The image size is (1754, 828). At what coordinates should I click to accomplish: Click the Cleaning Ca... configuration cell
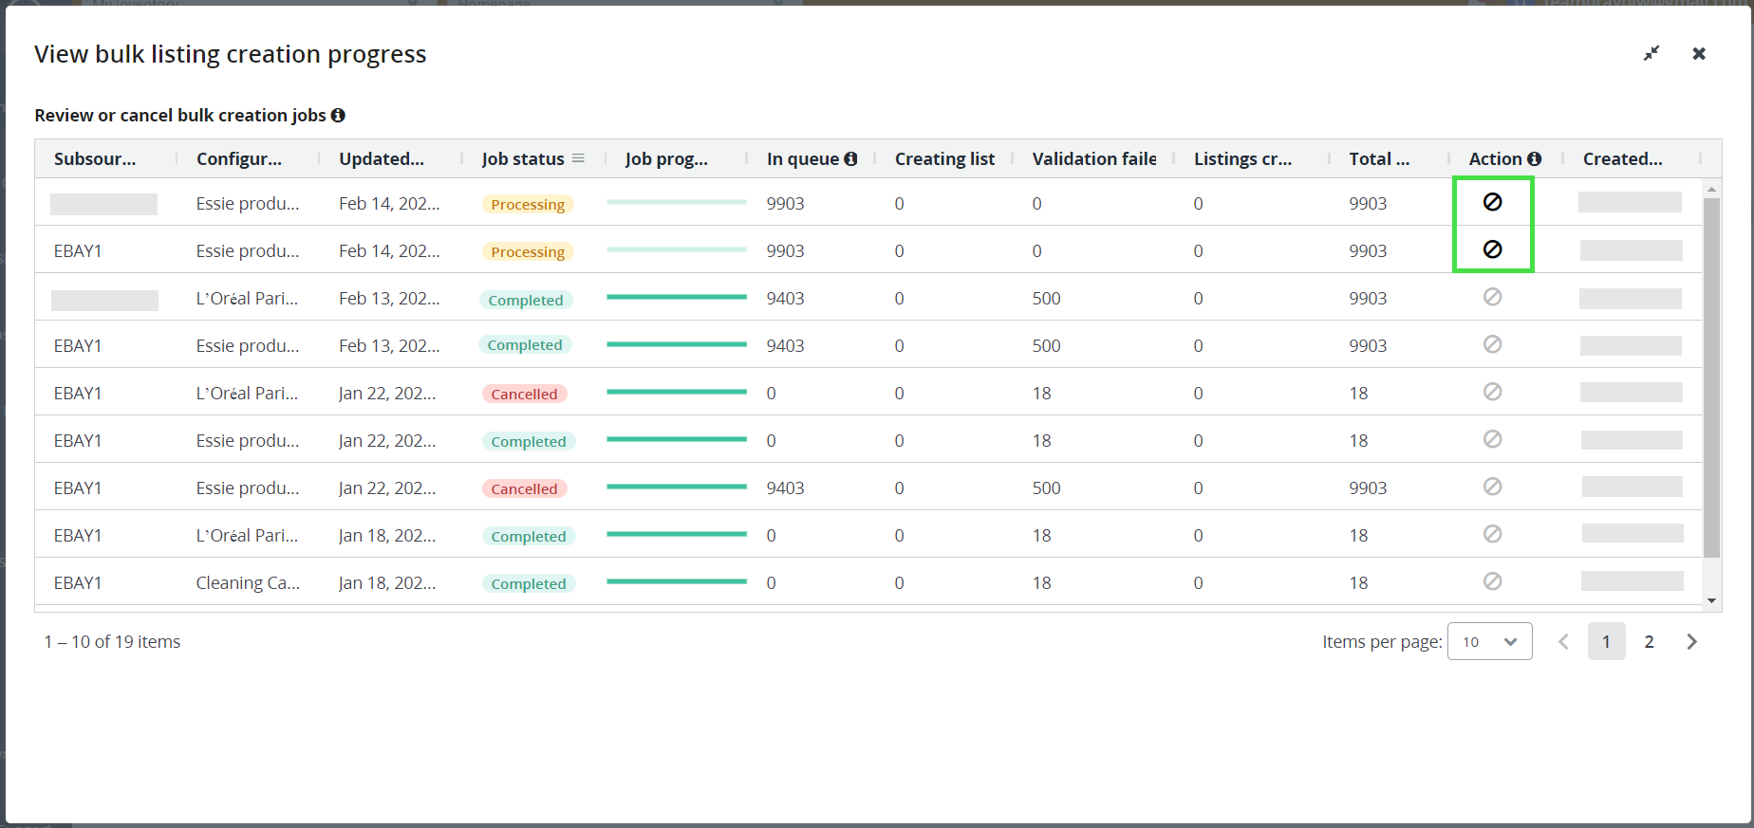tap(248, 582)
